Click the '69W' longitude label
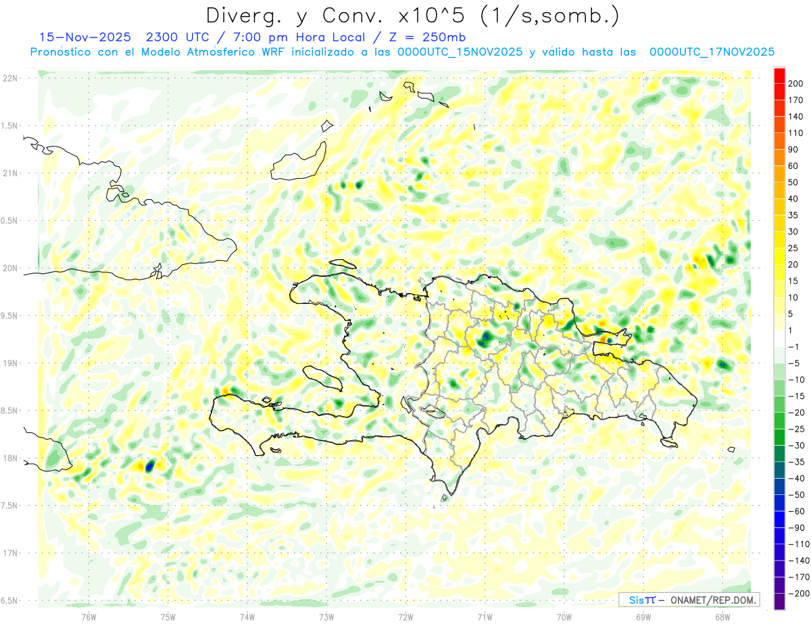Image resolution: width=811 pixels, height=626 pixels. click(643, 617)
